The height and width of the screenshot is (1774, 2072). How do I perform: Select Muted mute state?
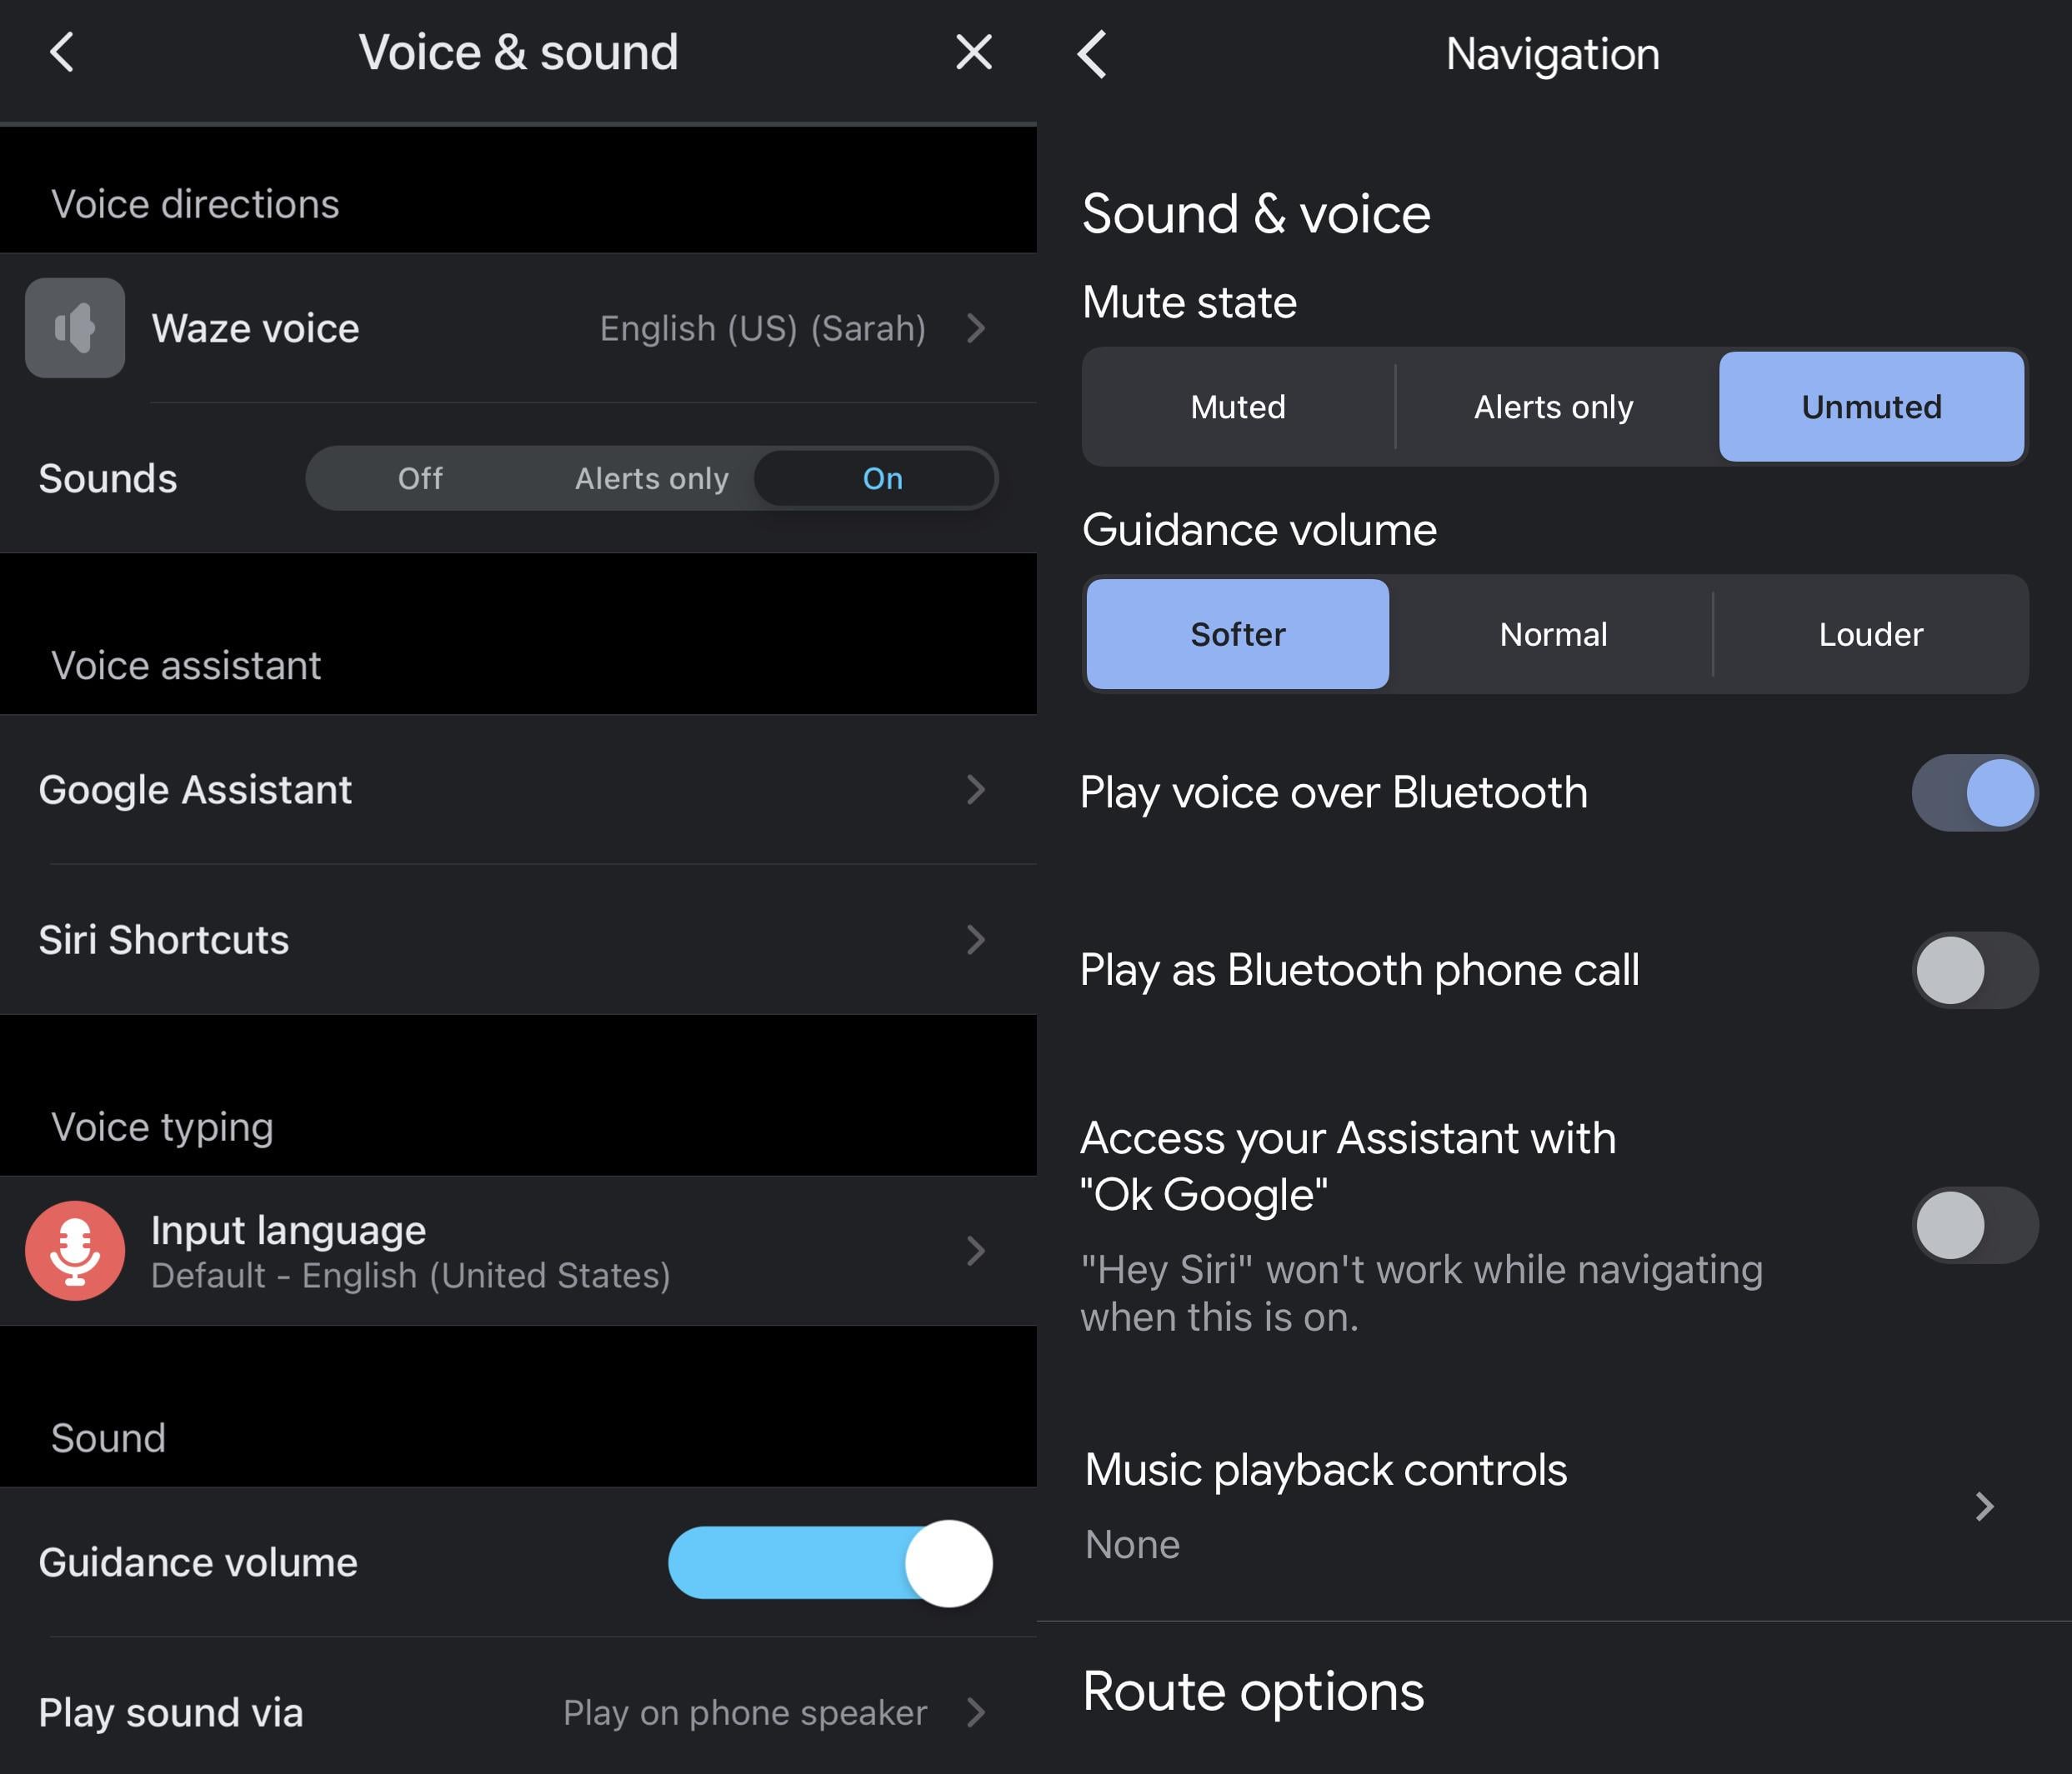(1238, 407)
